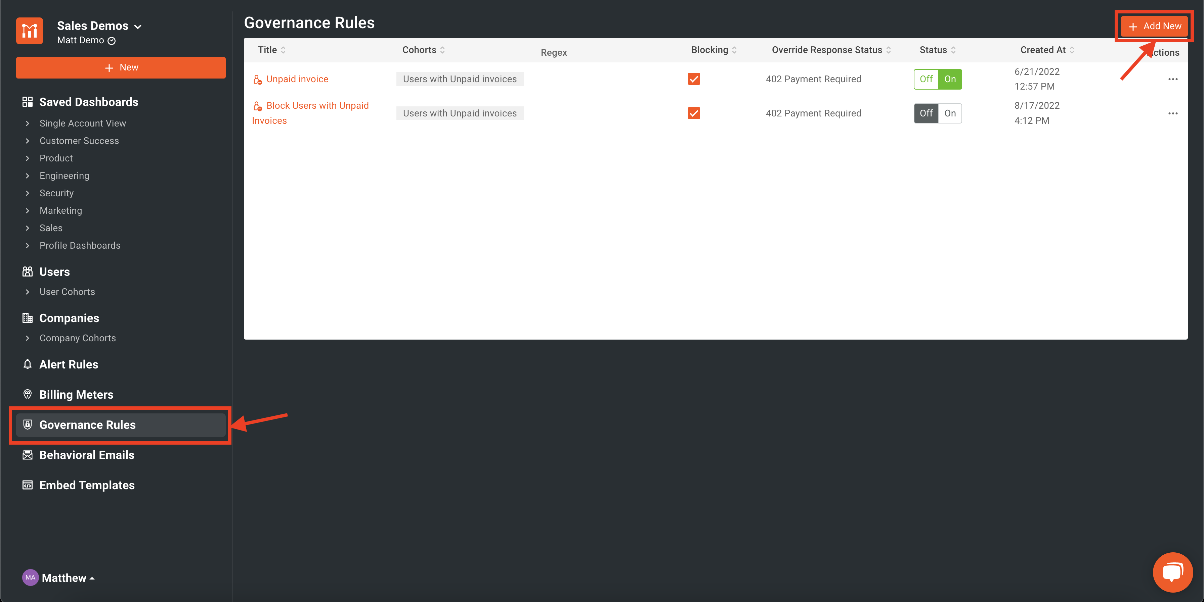Click the Embed Templates code icon
The width and height of the screenshot is (1204, 602).
(28, 485)
